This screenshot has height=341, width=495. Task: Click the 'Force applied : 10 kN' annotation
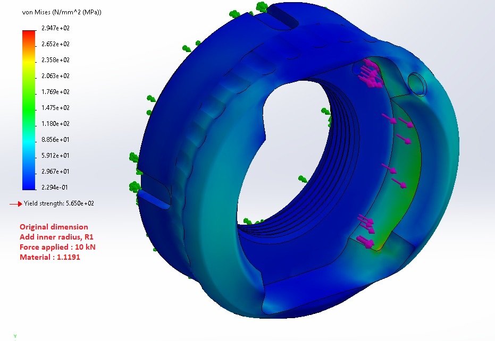[57, 247]
